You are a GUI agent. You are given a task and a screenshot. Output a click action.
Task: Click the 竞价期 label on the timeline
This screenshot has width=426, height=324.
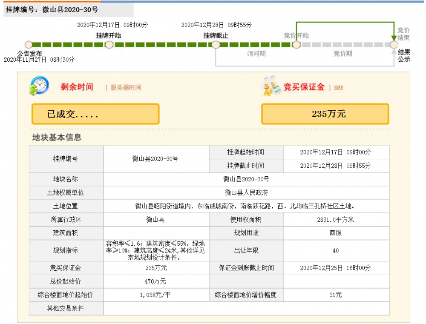pyautogui.click(x=343, y=54)
